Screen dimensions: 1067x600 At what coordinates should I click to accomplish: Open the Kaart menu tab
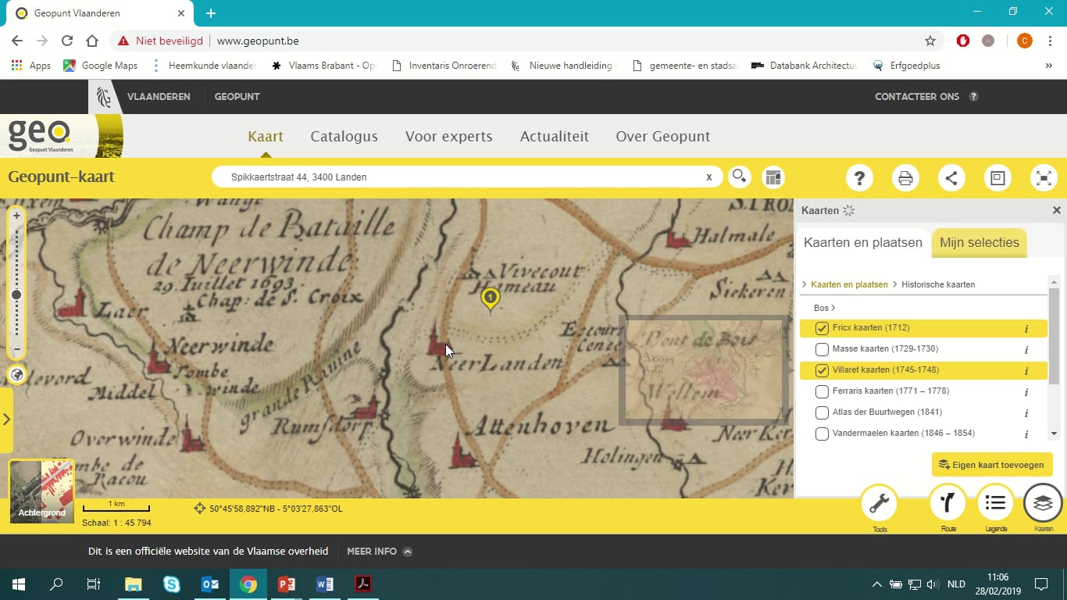(x=266, y=136)
